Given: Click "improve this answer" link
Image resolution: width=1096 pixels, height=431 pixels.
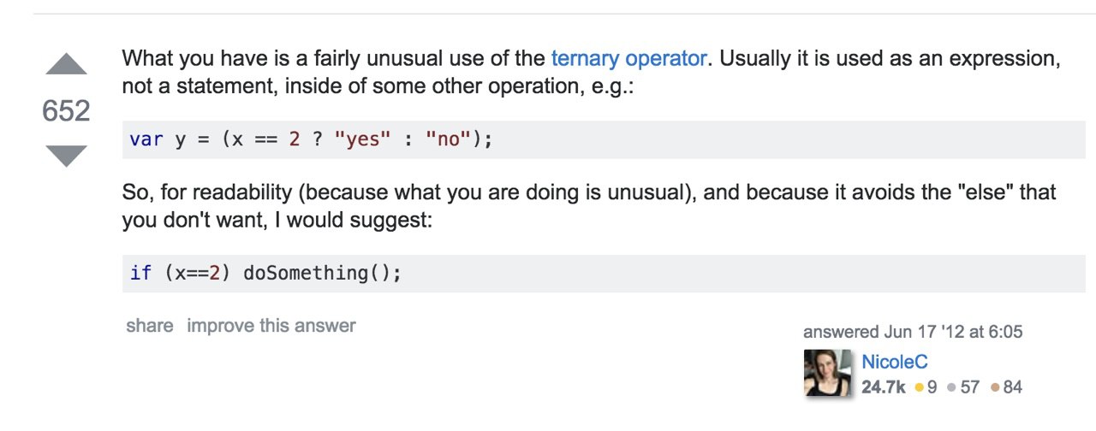Looking at the screenshot, I should coord(271,326).
